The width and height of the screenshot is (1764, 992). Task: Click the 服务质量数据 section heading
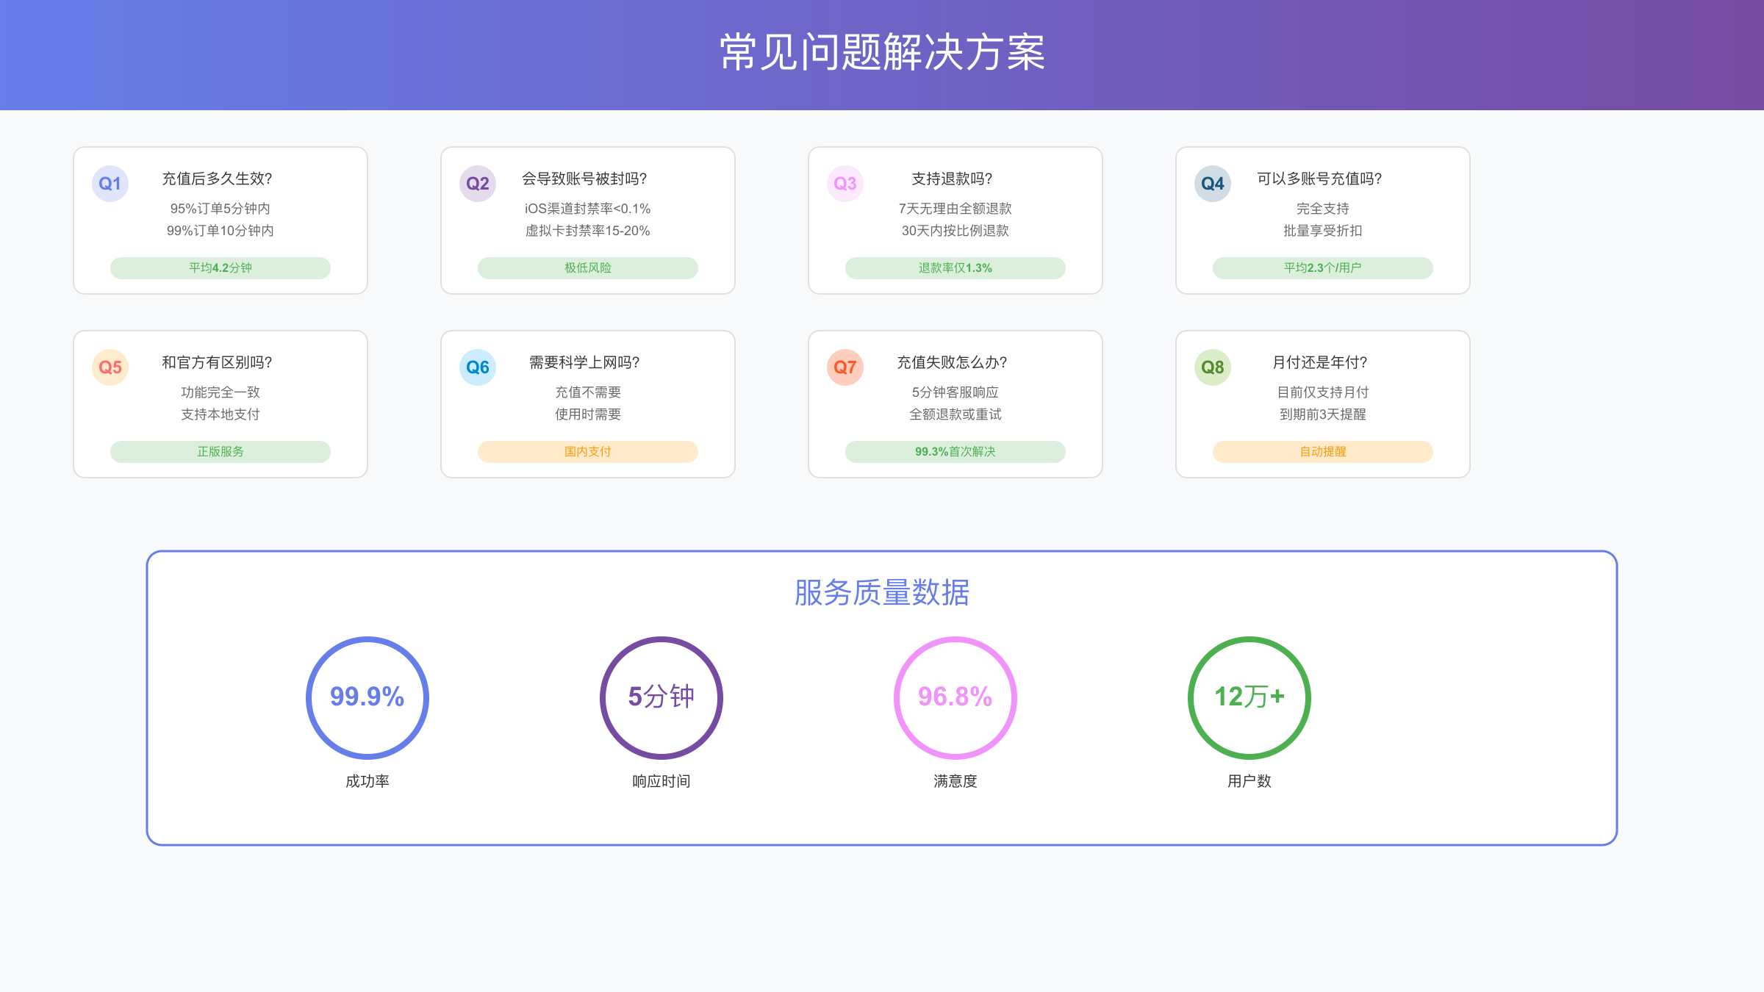click(882, 592)
